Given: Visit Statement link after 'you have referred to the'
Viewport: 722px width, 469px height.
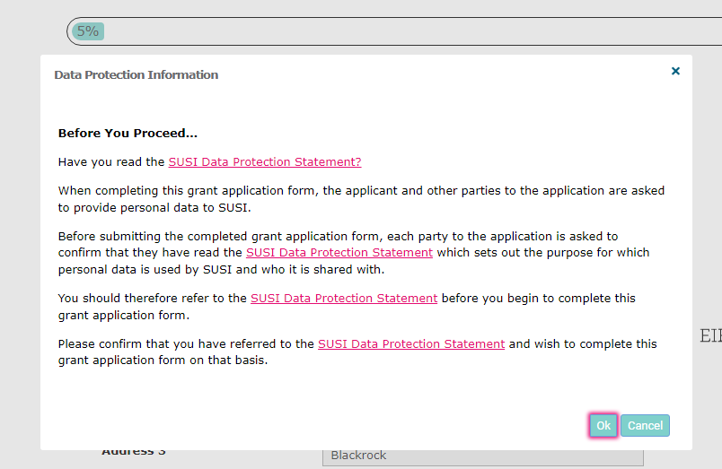Looking at the screenshot, I should 411,343.
